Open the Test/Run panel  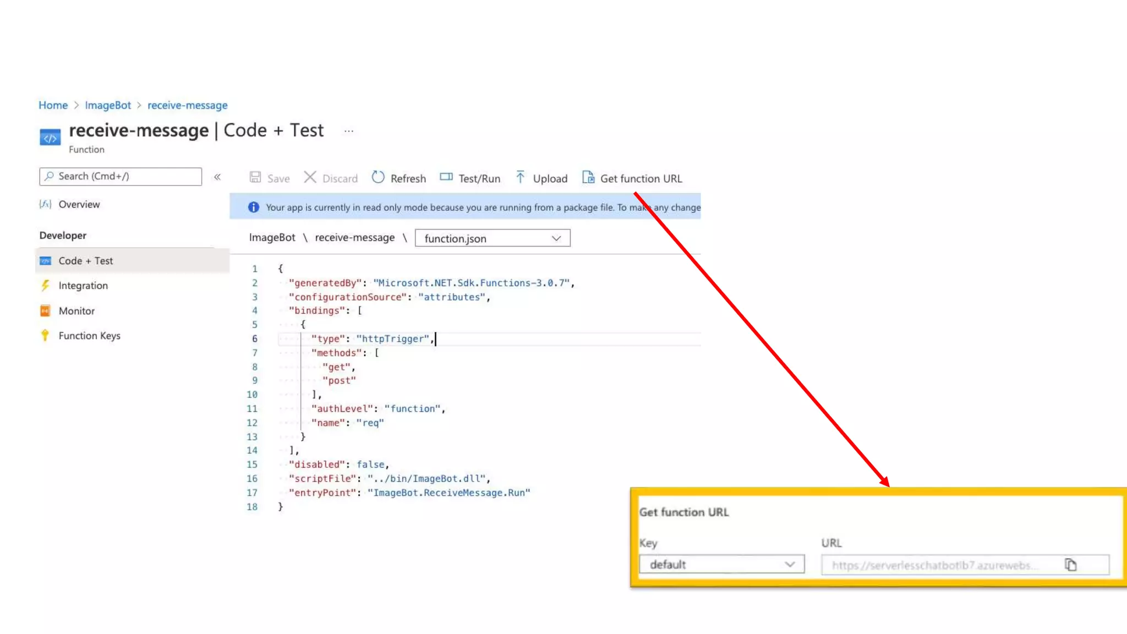click(470, 178)
